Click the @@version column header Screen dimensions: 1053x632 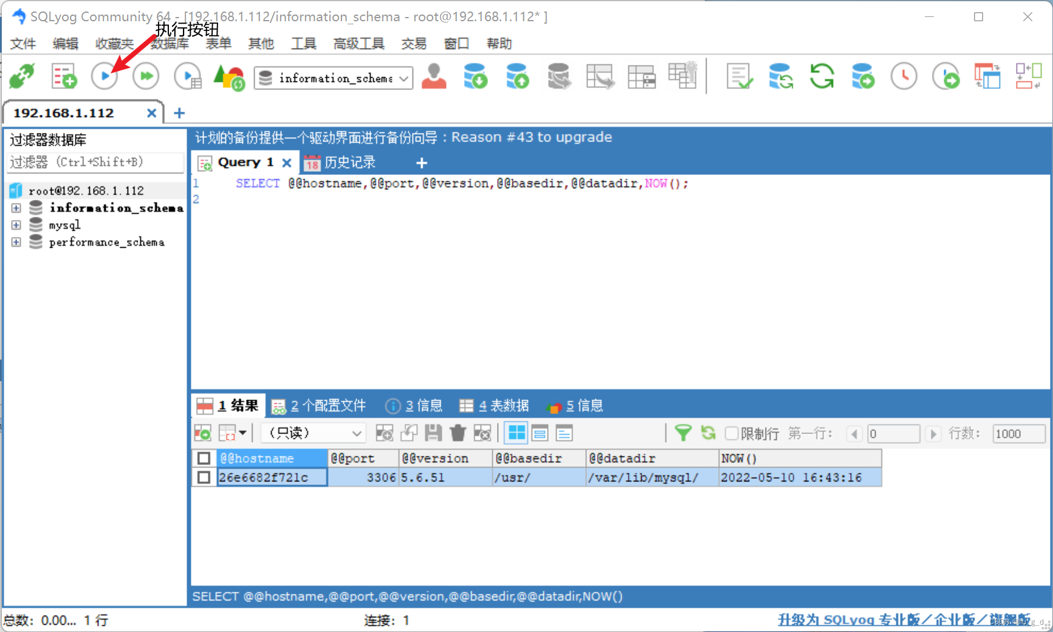(445, 458)
